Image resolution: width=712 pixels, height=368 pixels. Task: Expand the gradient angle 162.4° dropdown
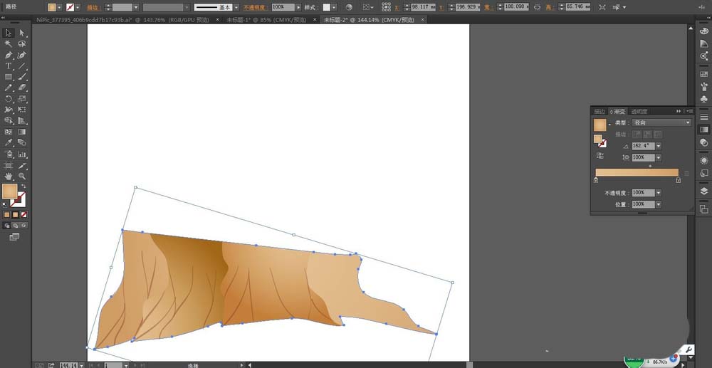659,146
